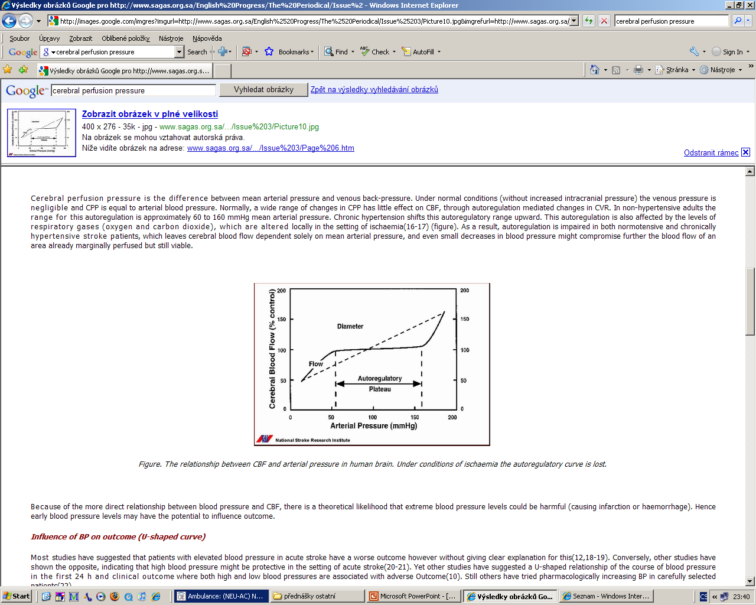Open the Nápověda menu
This screenshot has width=756, height=605.
(207, 38)
